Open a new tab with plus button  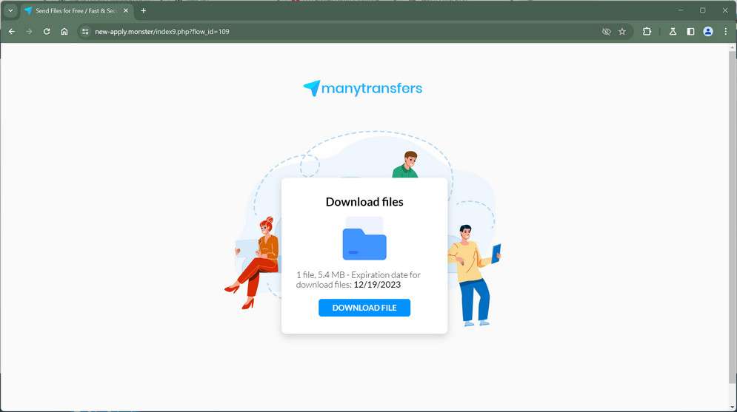click(144, 10)
